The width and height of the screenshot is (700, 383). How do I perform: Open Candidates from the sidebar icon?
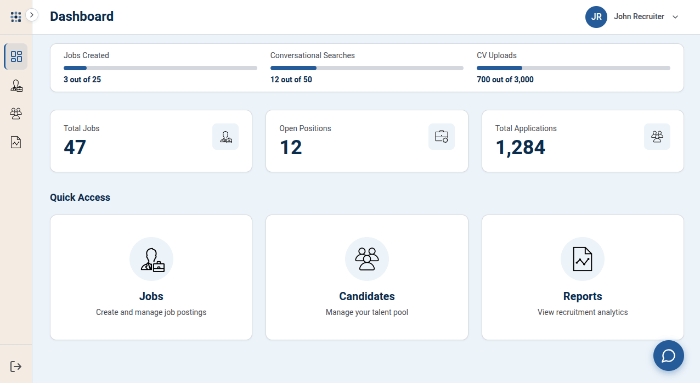coord(16,114)
